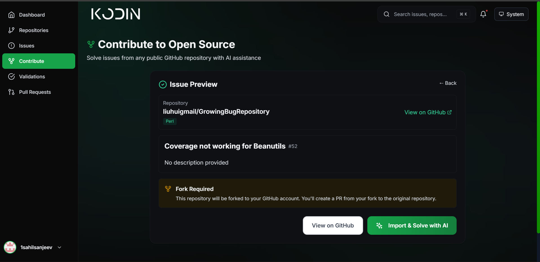Click the fork icon beside page heading
This screenshot has width=540, height=262.
pos(91,44)
